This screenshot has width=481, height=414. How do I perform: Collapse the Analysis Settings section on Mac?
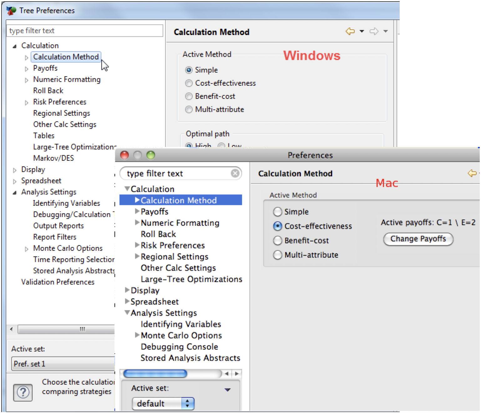click(x=127, y=313)
